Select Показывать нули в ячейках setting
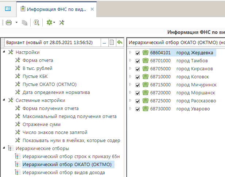The width and height of the screenshot is (225, 177). coord(71,141)
